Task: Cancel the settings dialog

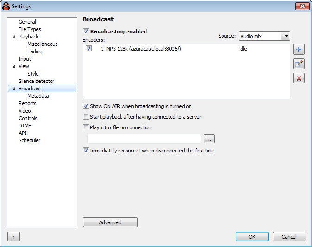Action: [289, 237]
